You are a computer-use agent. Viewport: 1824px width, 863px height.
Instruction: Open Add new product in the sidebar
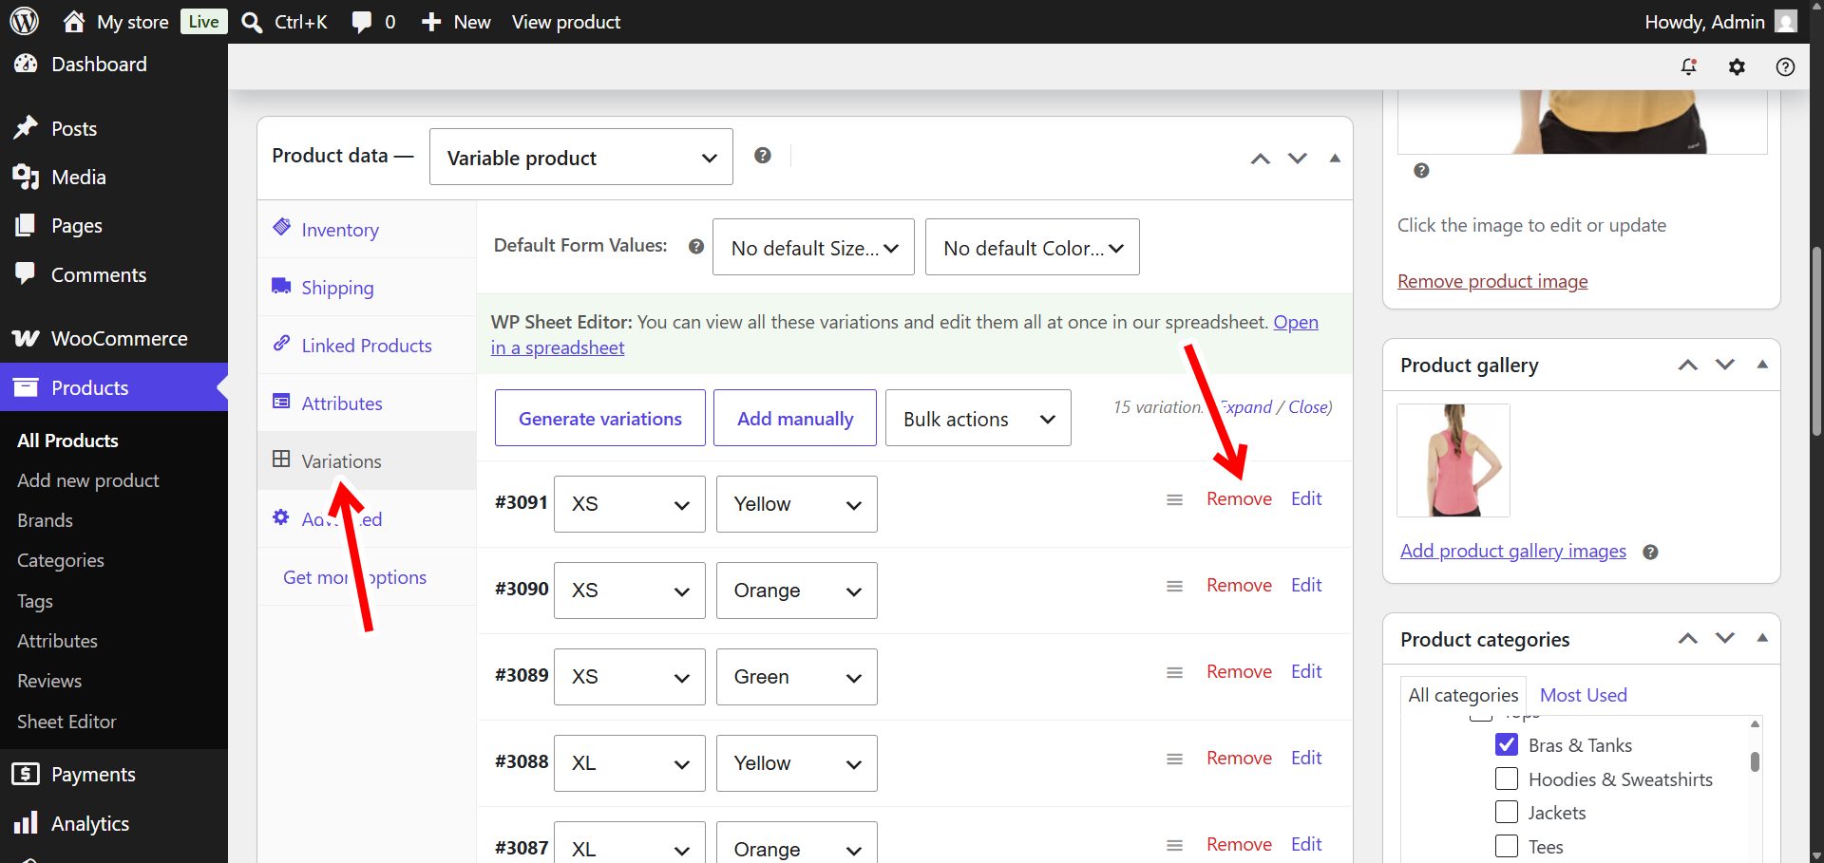88,480
